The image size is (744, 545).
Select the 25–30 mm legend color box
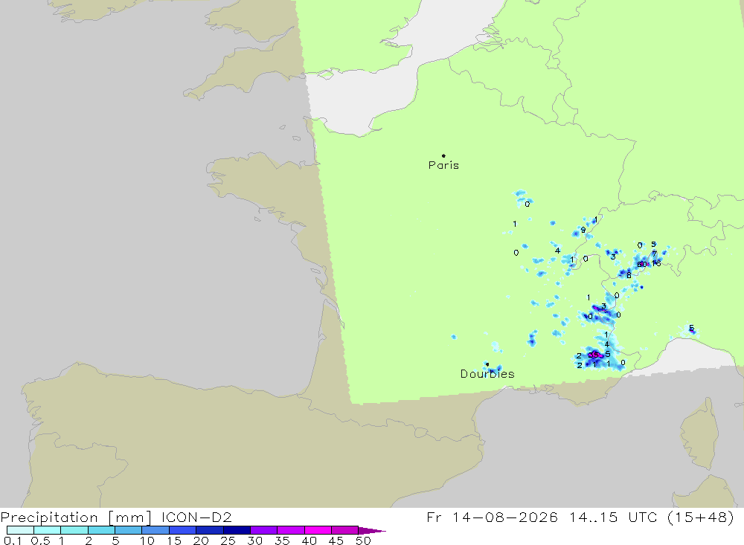[x=237, y=530]
